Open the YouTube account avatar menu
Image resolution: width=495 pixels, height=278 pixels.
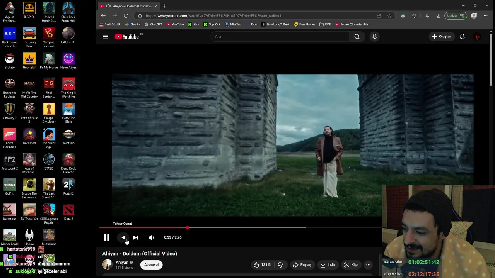[x=478, y=36]
